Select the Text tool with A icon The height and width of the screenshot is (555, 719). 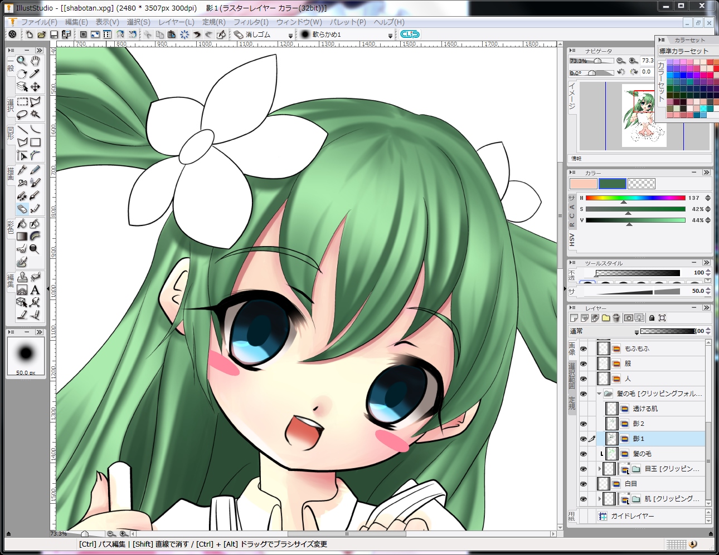coord(35,289)
